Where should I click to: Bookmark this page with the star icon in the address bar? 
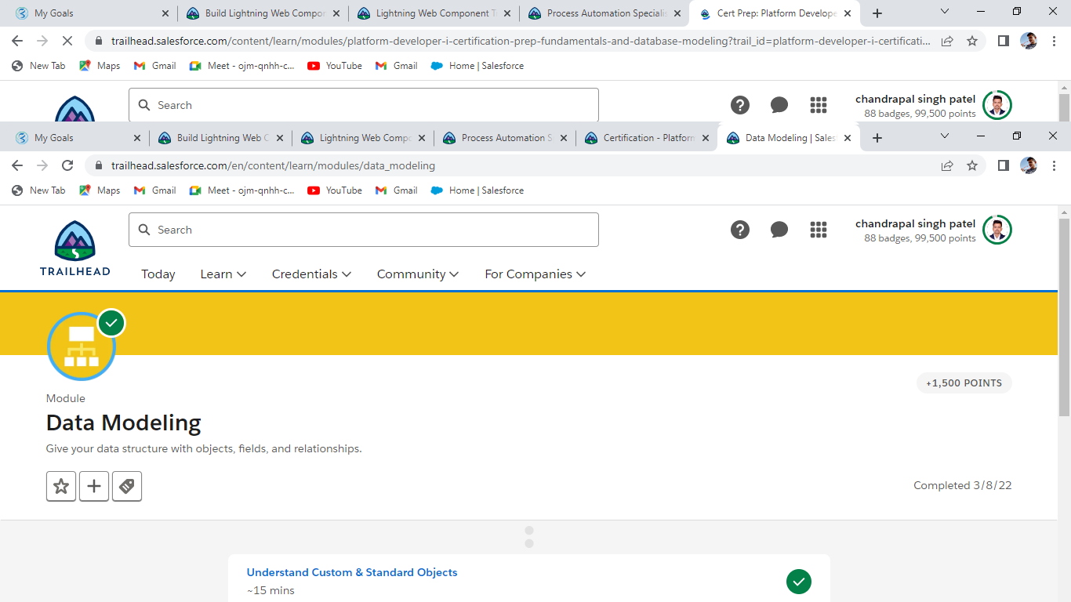pos(972,165)
